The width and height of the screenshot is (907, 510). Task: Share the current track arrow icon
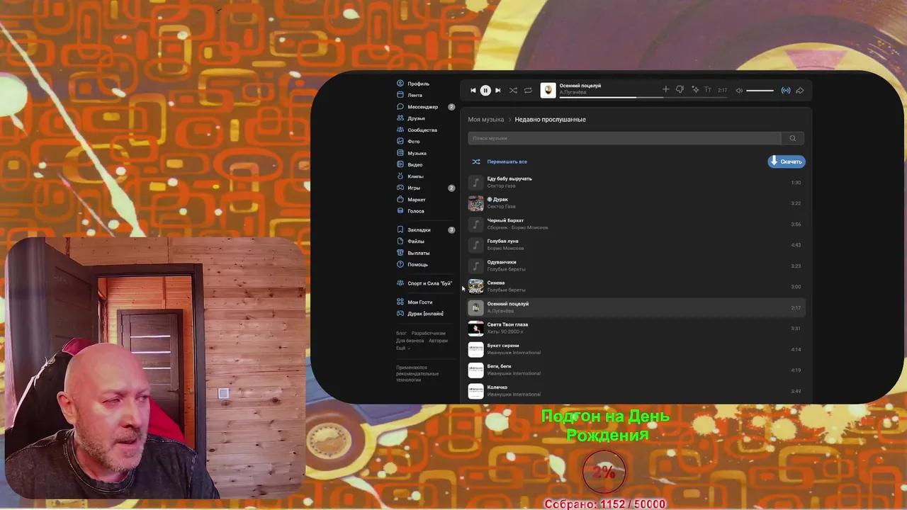coord(800,91)
